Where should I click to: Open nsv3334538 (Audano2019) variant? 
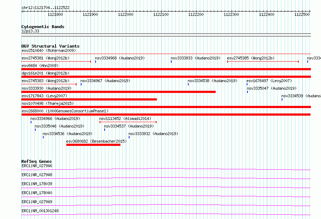pyautogui.click(x=212, y=81)
